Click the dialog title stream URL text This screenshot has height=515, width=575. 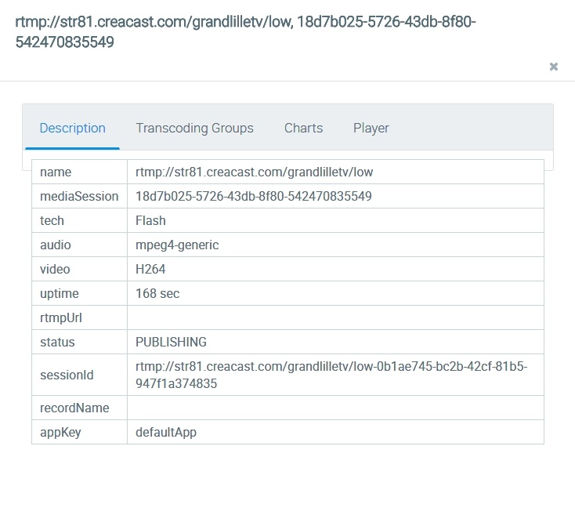click(245, 32)
